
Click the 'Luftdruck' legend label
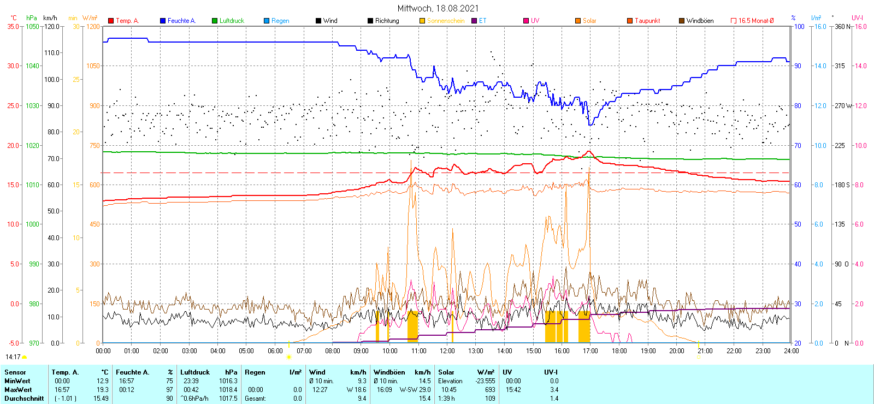tap(232, 21)
